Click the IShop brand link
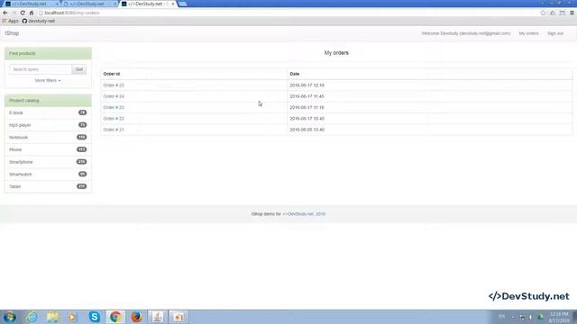This screenshot has height=324, width=577. (x=12, y=33)
